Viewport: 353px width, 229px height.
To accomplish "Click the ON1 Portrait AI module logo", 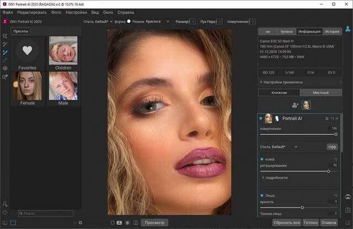I will 5,22.
